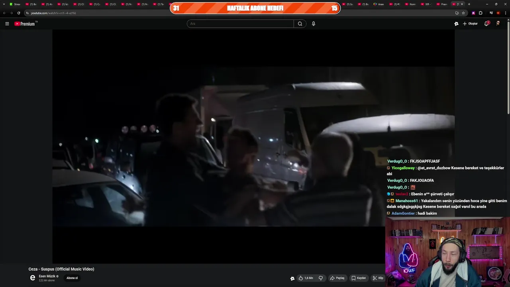Save the video with Kaydet
510x287 pixels.
[359, 278]
